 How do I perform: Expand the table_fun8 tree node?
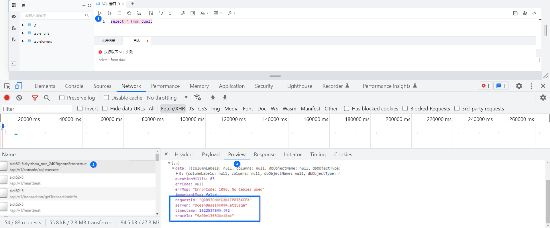23,33
